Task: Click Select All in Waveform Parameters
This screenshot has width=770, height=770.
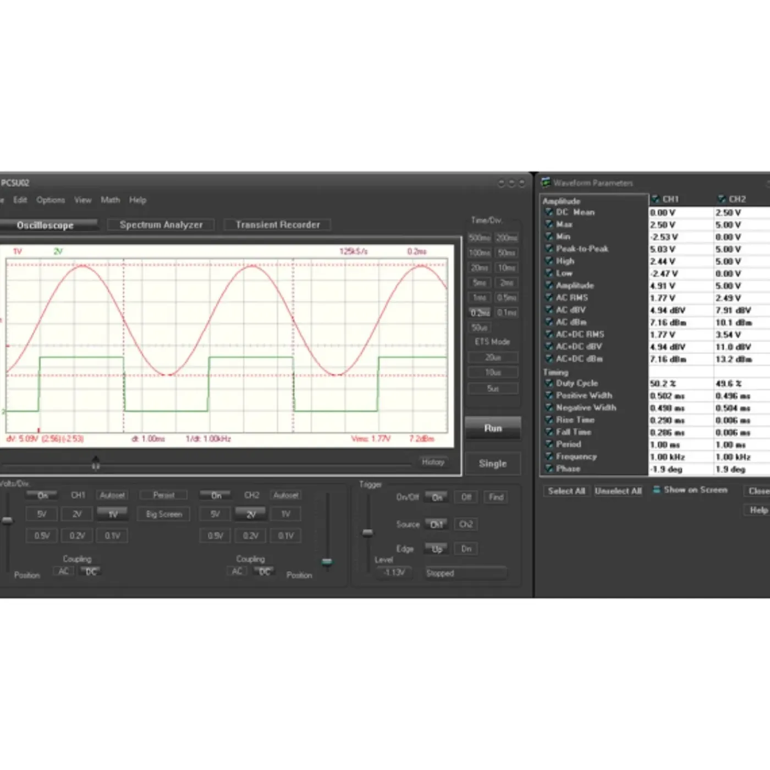Action: click(566, 491)
